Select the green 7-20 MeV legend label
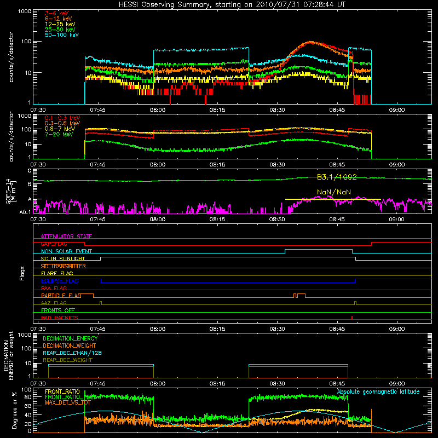 point(59,134)
